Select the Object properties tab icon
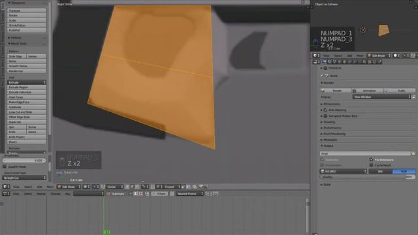418x235 pixels. coord(345,62)
